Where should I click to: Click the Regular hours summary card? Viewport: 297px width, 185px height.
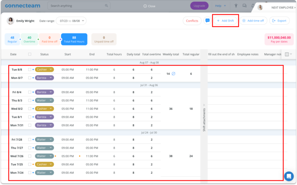(x=12, y=39)
